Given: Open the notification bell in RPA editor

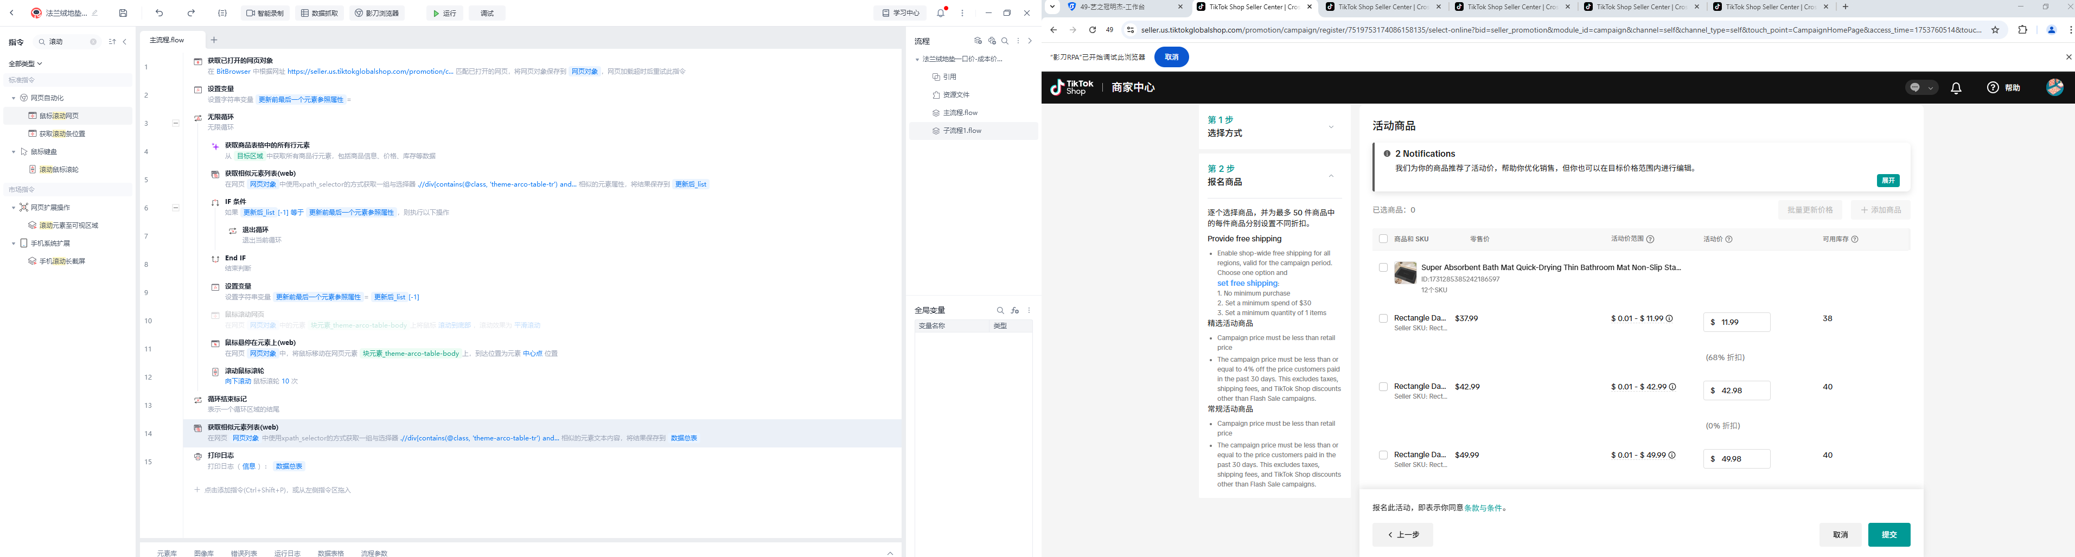Looking at the screenshot, I should pyautogui.click(x=941, y=13).
